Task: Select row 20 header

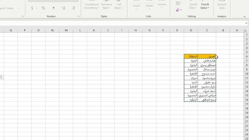Action: tap(246, 117)
